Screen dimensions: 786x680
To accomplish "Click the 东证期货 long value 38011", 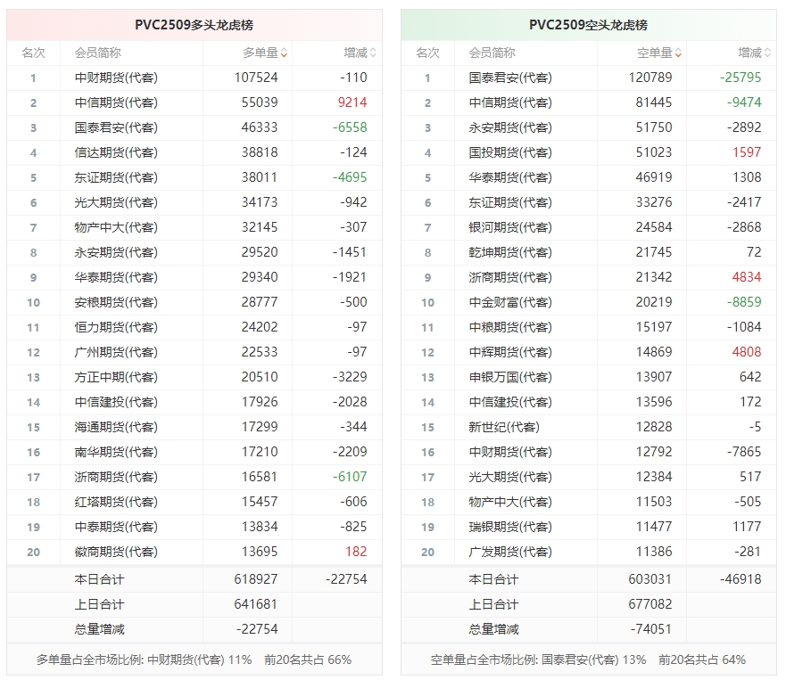I will [x=259, y=177].
